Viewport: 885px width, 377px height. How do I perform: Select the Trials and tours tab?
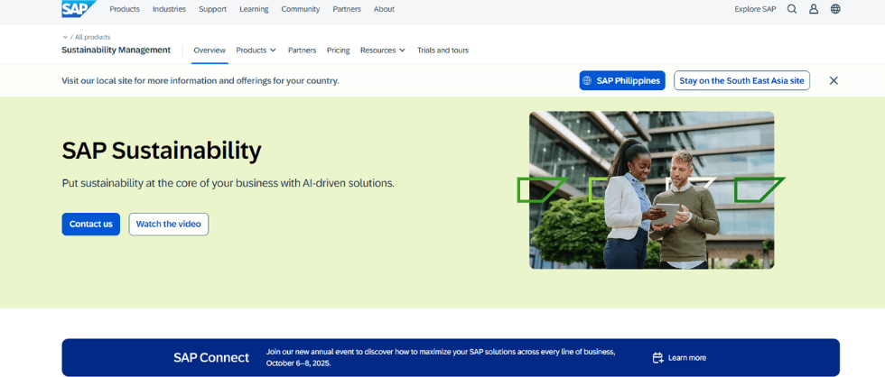coord(443,51)
